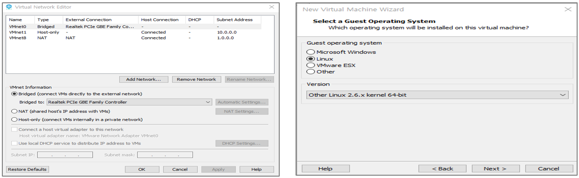The image size is (579, 178).
Task: Click Cancel in Virtual Network Editor
Action: (x=180, y=169)
